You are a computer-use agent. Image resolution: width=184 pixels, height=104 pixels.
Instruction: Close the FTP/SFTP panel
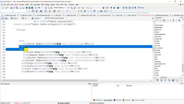click(183, 18)
